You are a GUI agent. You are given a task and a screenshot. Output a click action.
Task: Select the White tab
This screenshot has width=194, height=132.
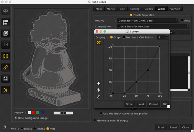pyautogui.click(x=161, y=9)
